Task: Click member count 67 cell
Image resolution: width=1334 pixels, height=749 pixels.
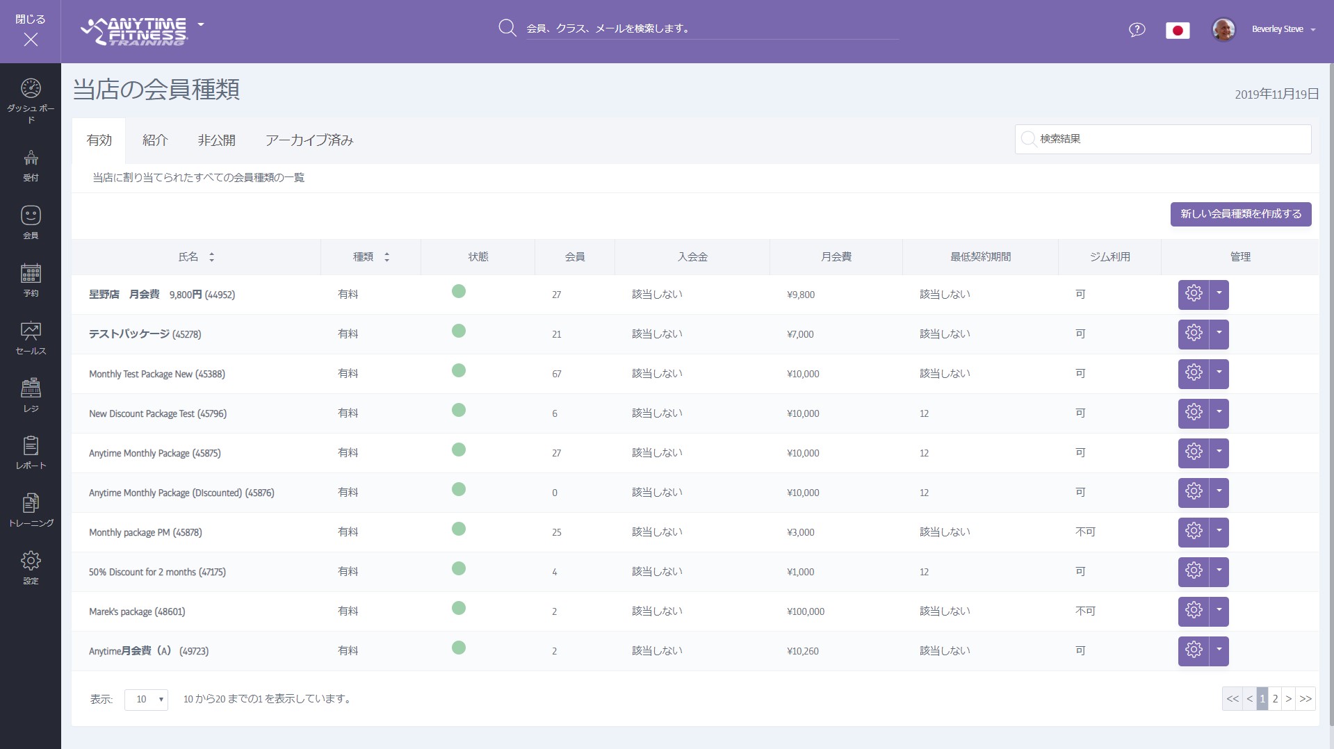Action: tap(557, 374)
